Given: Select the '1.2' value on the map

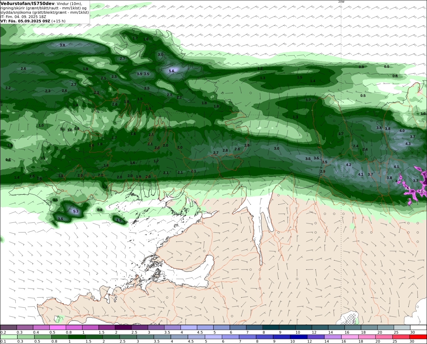Looking at the screenshot, I should [x=260, y=68].
